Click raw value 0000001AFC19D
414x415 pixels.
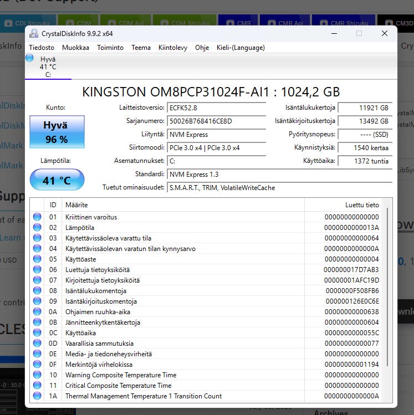[x=351, y=280]
